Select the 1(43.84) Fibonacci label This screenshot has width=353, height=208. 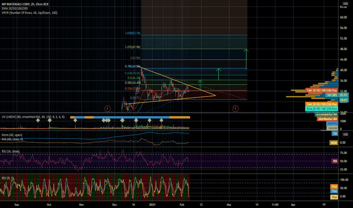coord(135,58)
